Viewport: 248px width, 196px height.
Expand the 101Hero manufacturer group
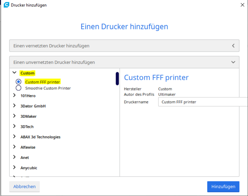pyautogui.click(x=14, y=95)
